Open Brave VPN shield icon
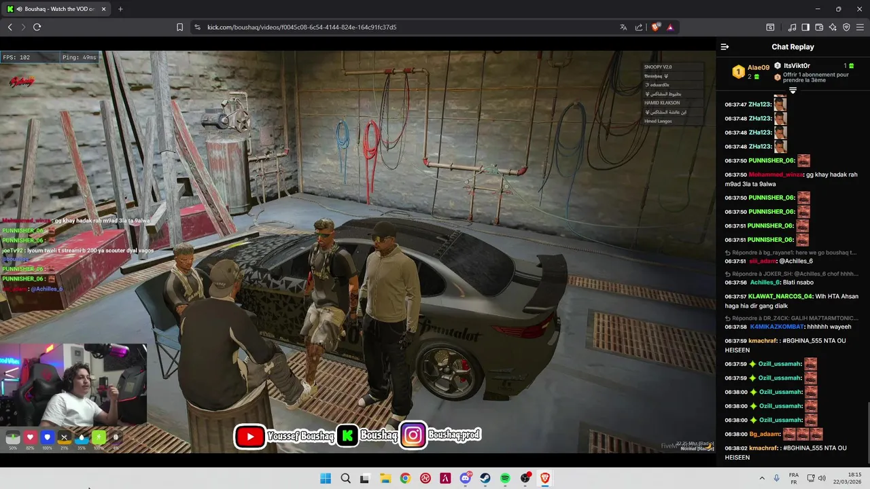This screenshot has width=870, height=489. pos(846,27)
